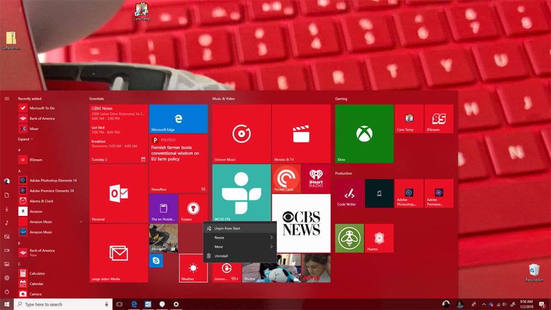The width and height of the screenshot is (551, 310).
Task: Open the Huetro tile
Action: click(x=379, y=238)
